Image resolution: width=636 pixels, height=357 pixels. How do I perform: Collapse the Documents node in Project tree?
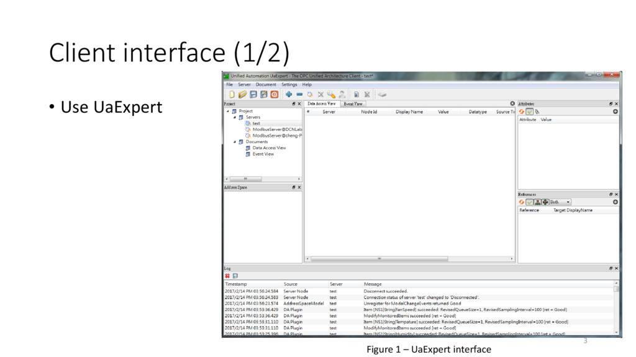pos(235,141)
